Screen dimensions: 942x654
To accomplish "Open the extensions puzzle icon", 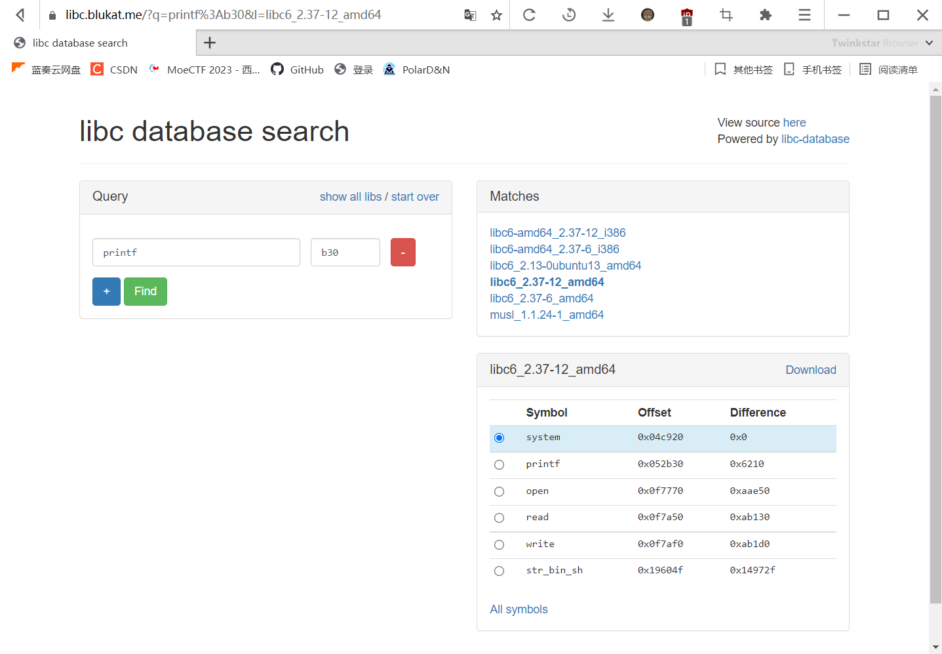I will pyautogui.click(x=765, y=15).
